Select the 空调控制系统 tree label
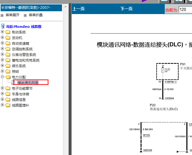The image size is (192, 155). (22, 49)
